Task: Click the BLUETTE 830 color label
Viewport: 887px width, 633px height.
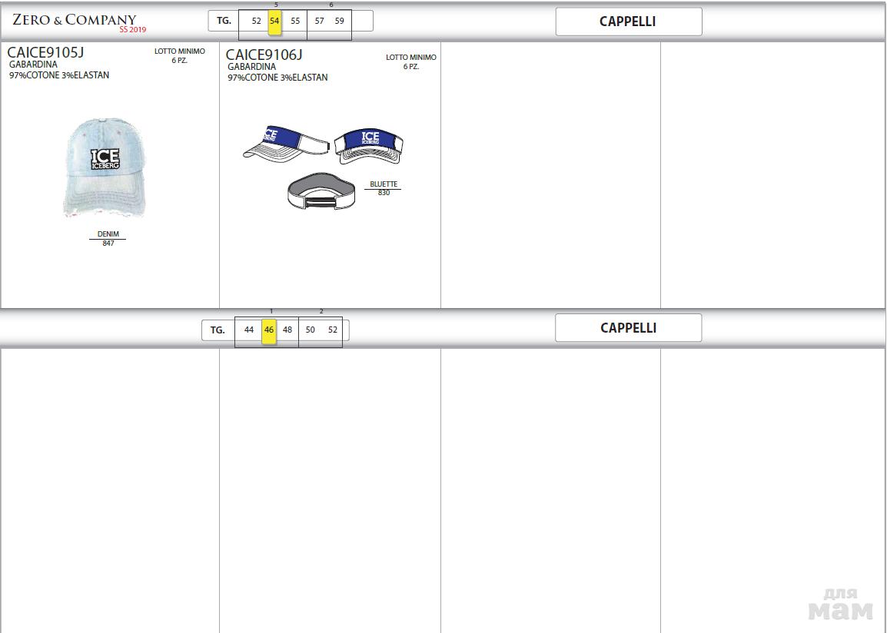Action: point(384,188)
